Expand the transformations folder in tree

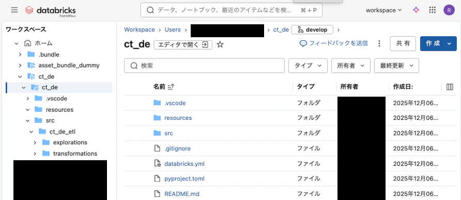(x=35, y=153)
